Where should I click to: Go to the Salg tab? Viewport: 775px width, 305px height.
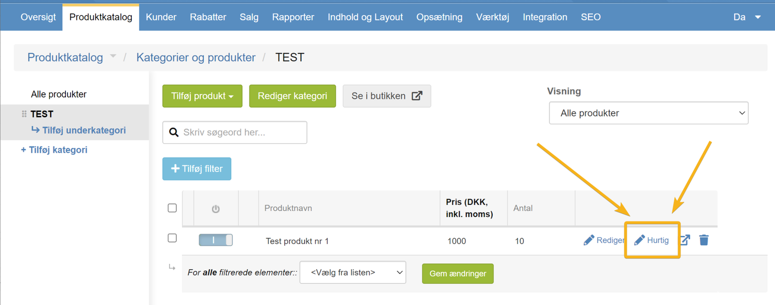(x=249, y=17)
